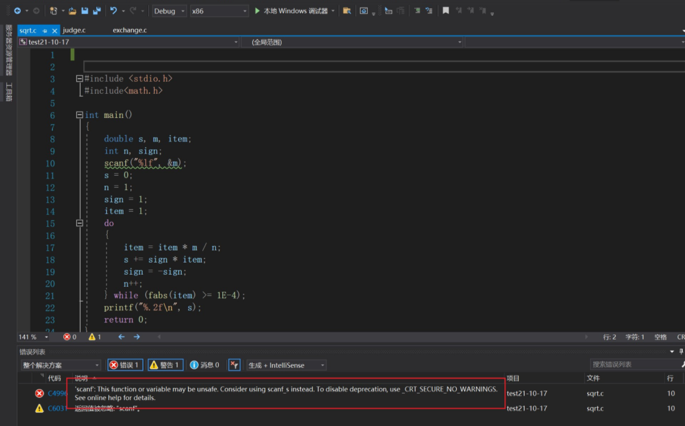Viewport: 685px width, 426px height.
Task: Open warning code C6031 link
Action: click(x=57, y=408)
